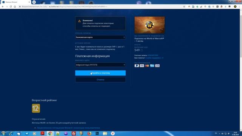Click the American Express payment logo
This screenshot has width=242, height=136.
152,66
